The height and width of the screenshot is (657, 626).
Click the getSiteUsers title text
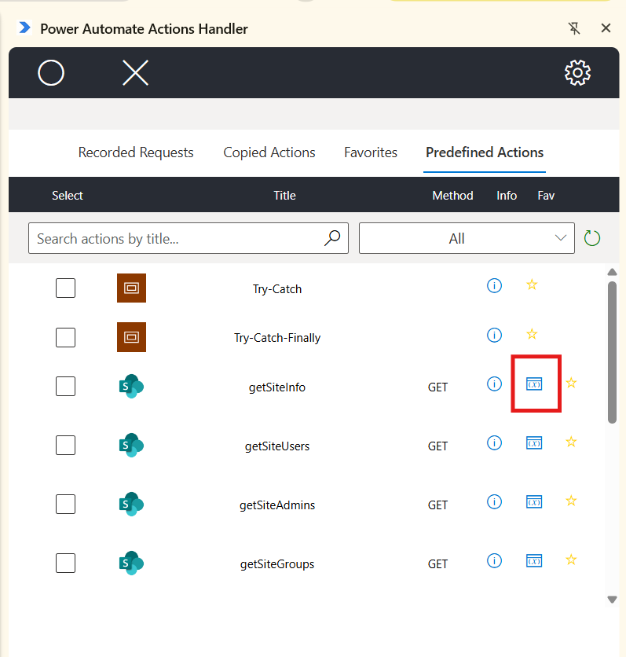(277, 446)
